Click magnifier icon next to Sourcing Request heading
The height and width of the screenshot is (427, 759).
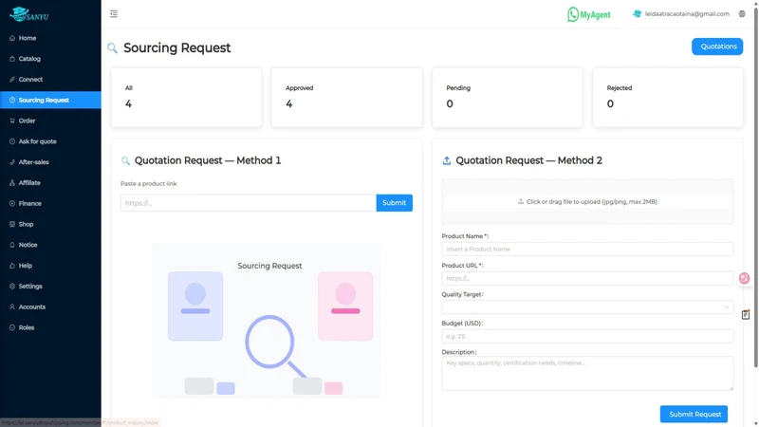[112, 48]
